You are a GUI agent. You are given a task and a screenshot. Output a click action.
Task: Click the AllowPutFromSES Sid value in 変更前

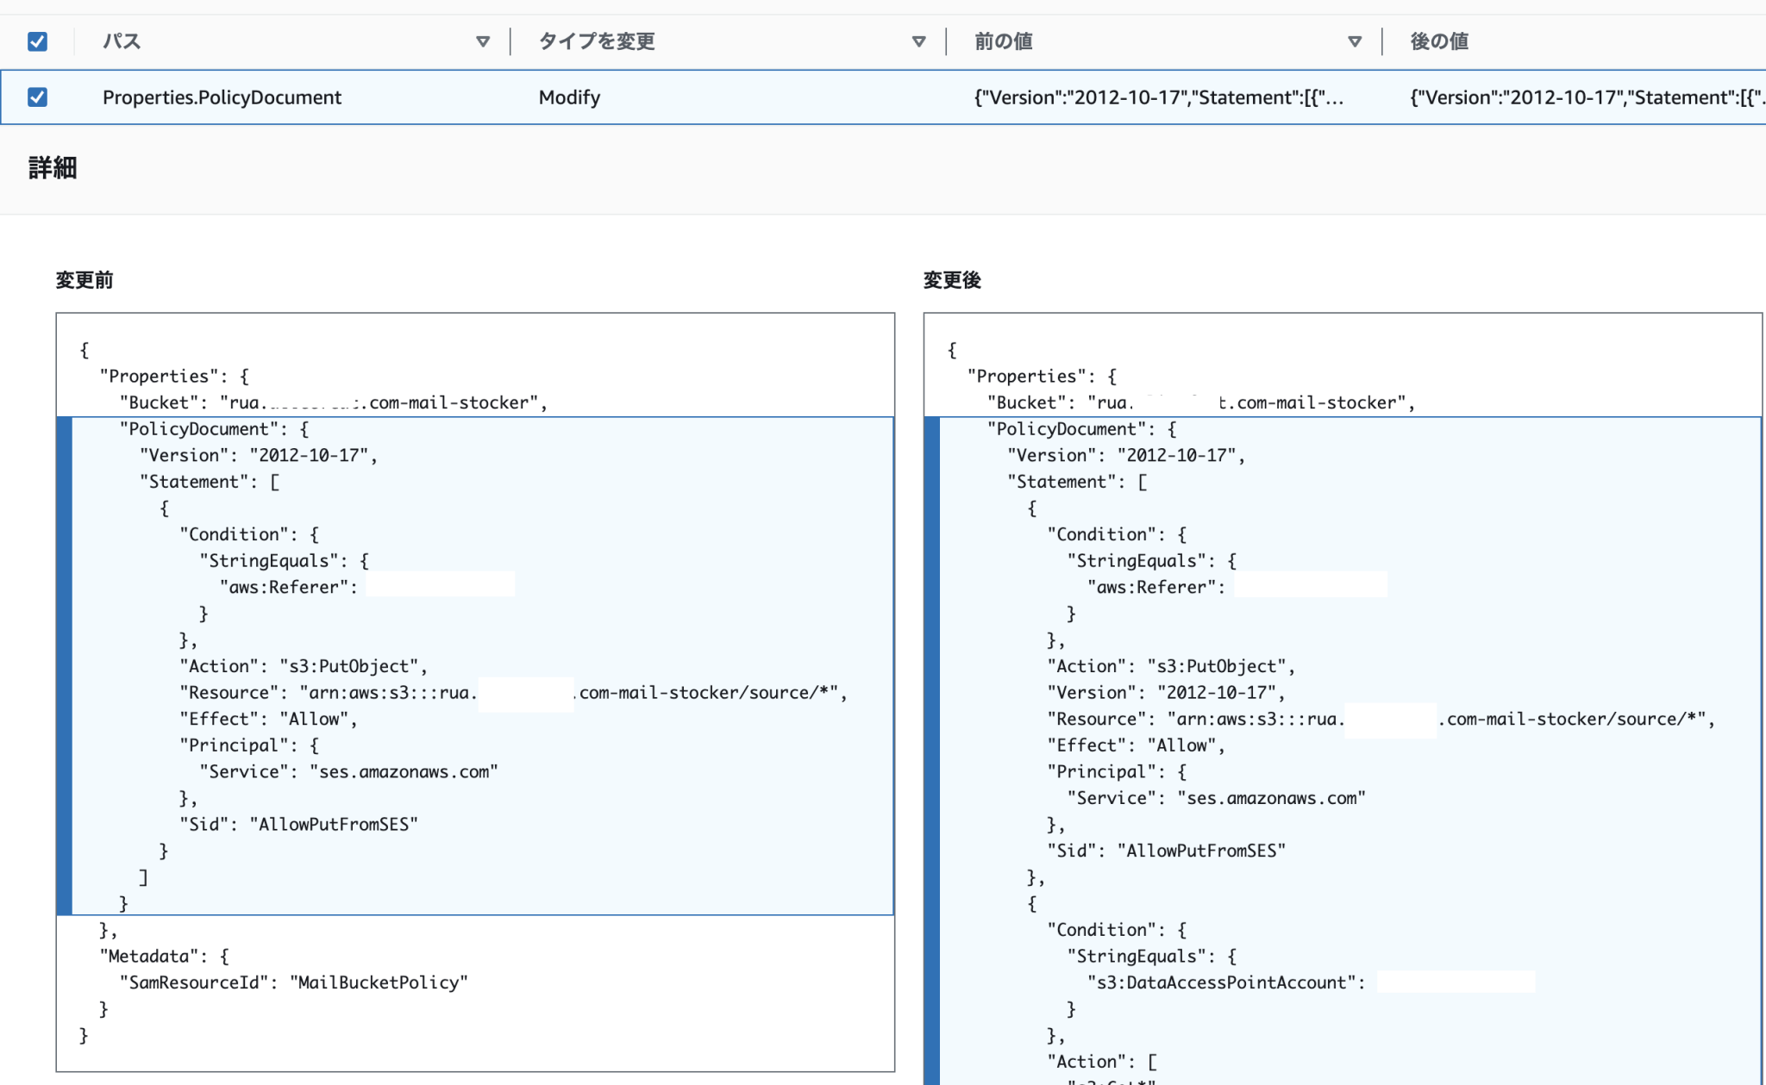click(335, 823)
